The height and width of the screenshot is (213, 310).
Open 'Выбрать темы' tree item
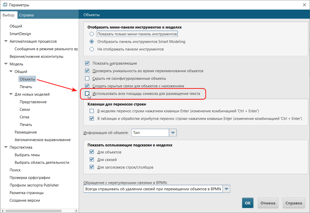tap(27, 155)
